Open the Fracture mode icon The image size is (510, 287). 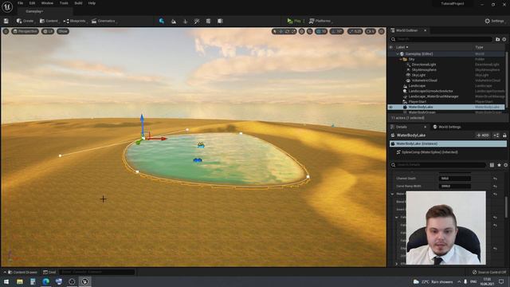click(208, 22)
